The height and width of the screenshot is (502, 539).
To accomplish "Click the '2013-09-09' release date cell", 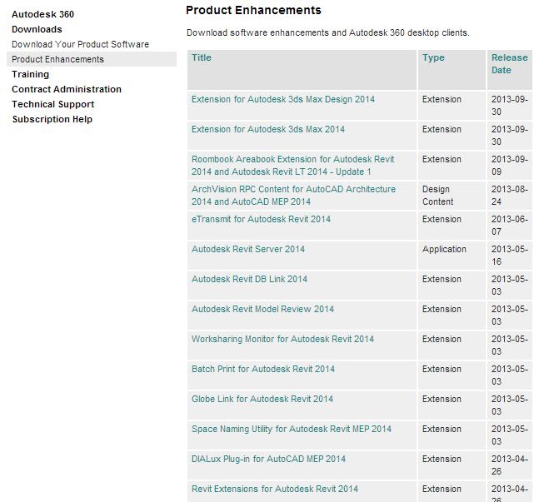I will pyautogui.click(x=510, y=166).
